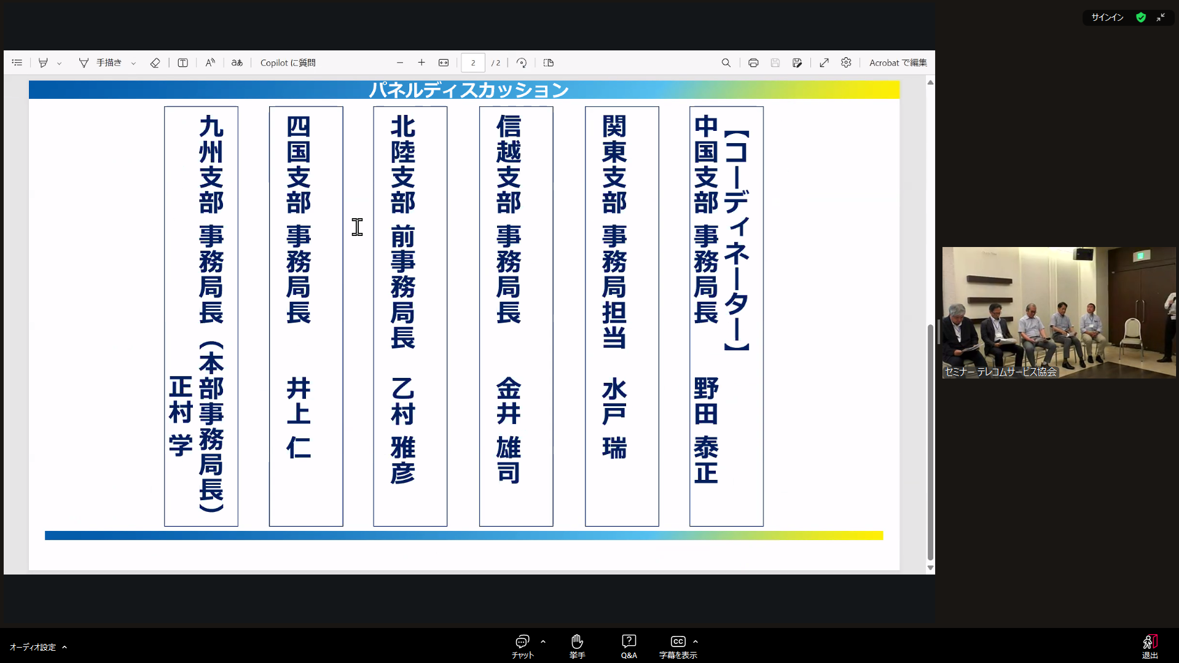Toggle 字幕を表示 captions
This screenshot has height=663, width=1179.
pyautogui.click(x=678, y=646)
